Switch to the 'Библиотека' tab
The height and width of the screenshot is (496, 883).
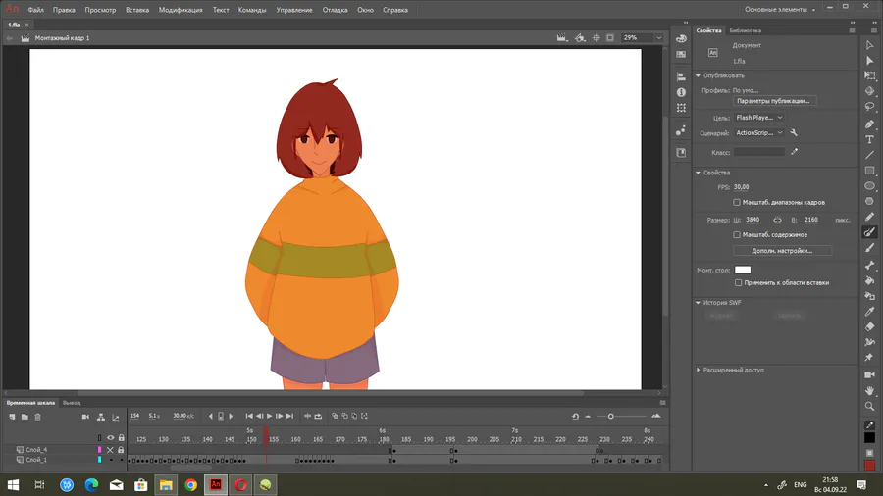(x=745, y=31)
